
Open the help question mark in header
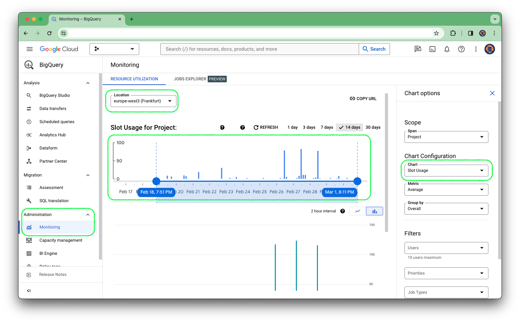(461, 49)
